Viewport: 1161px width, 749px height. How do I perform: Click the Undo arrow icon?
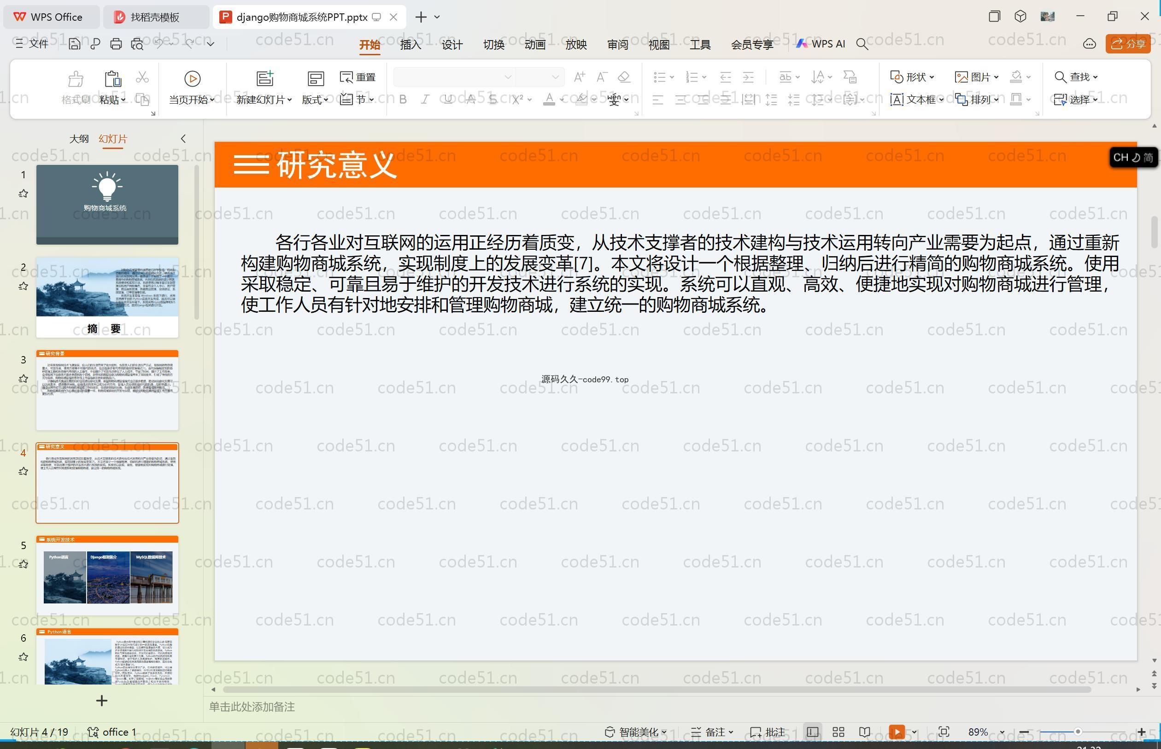(159, 44)
